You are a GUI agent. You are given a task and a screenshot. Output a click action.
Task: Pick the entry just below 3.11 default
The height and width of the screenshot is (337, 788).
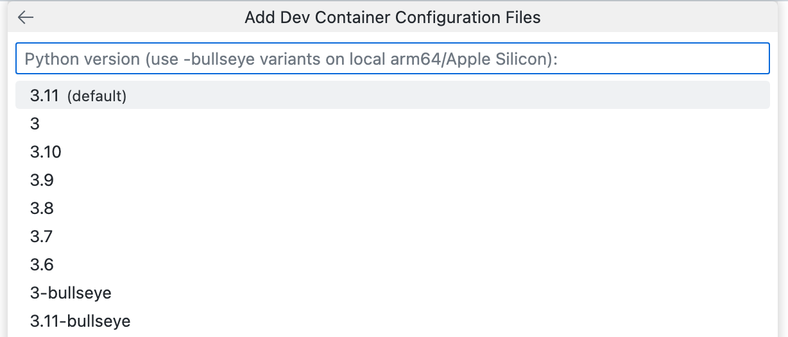[x=35, y=124]
